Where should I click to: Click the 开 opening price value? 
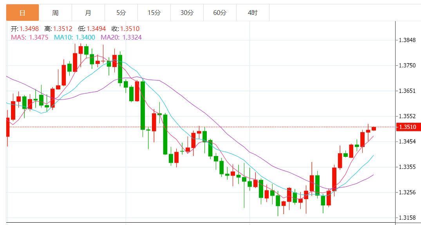[29, 29]
